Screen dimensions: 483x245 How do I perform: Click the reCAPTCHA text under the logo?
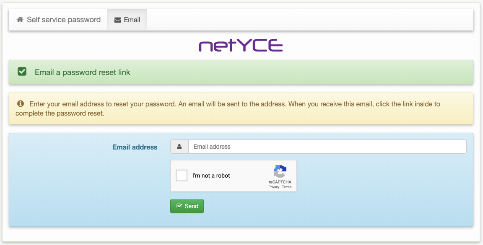(x=280, y=182)
